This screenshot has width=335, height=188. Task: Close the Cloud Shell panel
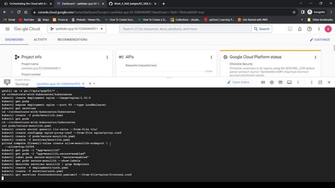(x=329, y=83)
